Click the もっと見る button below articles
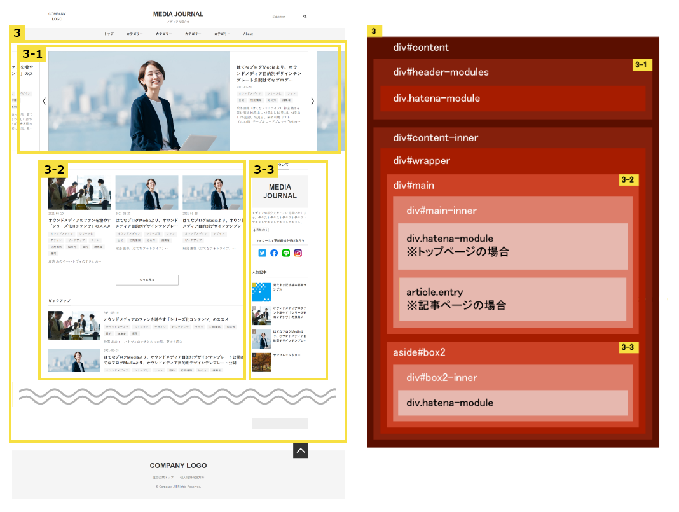679x512 pixels. (x=147, y=280)
